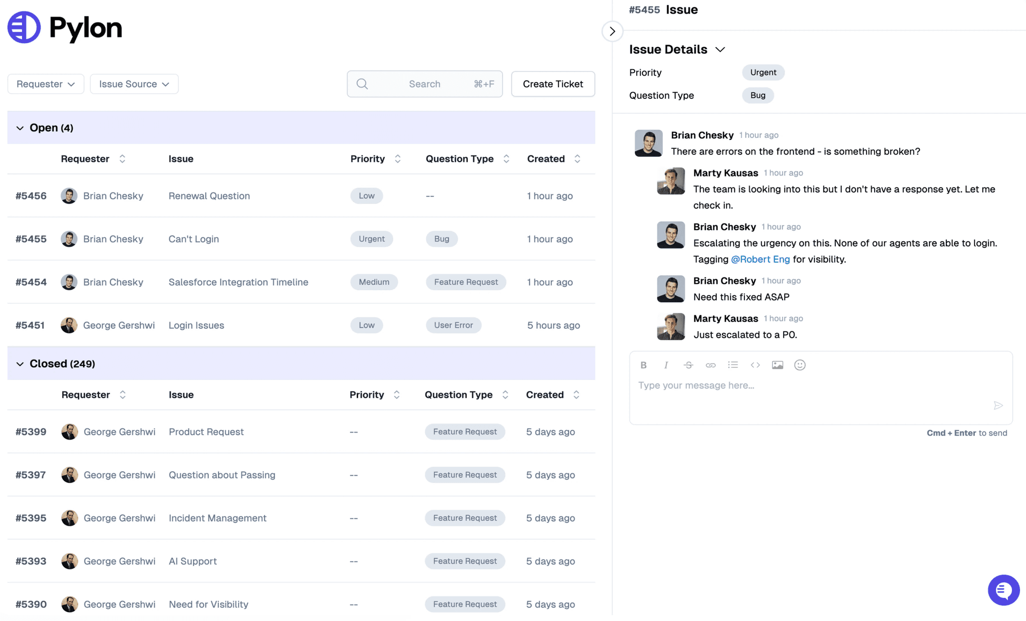Open the Issue Source filter dropdown
1026x621 pixels.
134,84
